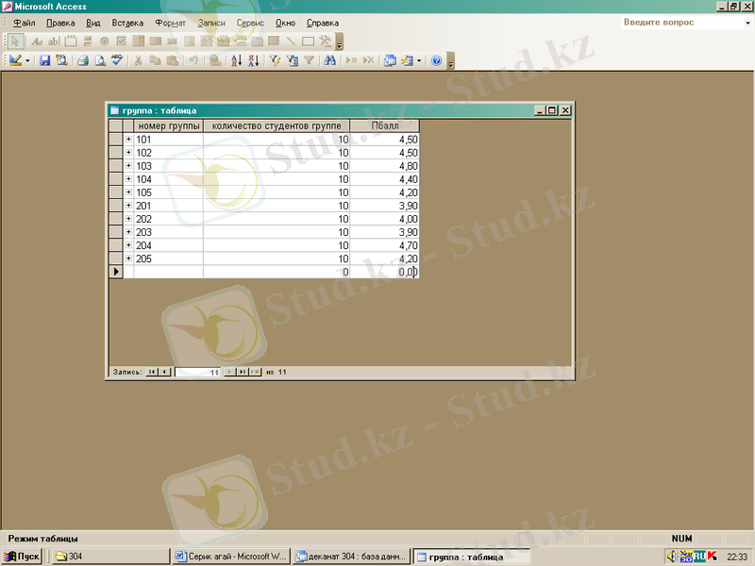The width and height of the screenshot is (755, 566).
Task: Click the Print icon in the toolbar
Action: pyautogui.click(x=83, y=60)
